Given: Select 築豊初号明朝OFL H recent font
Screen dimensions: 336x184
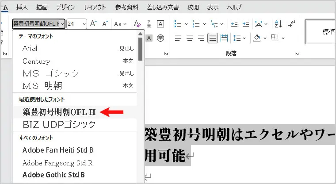Looking at the screenshot, I should click(75, 112).
